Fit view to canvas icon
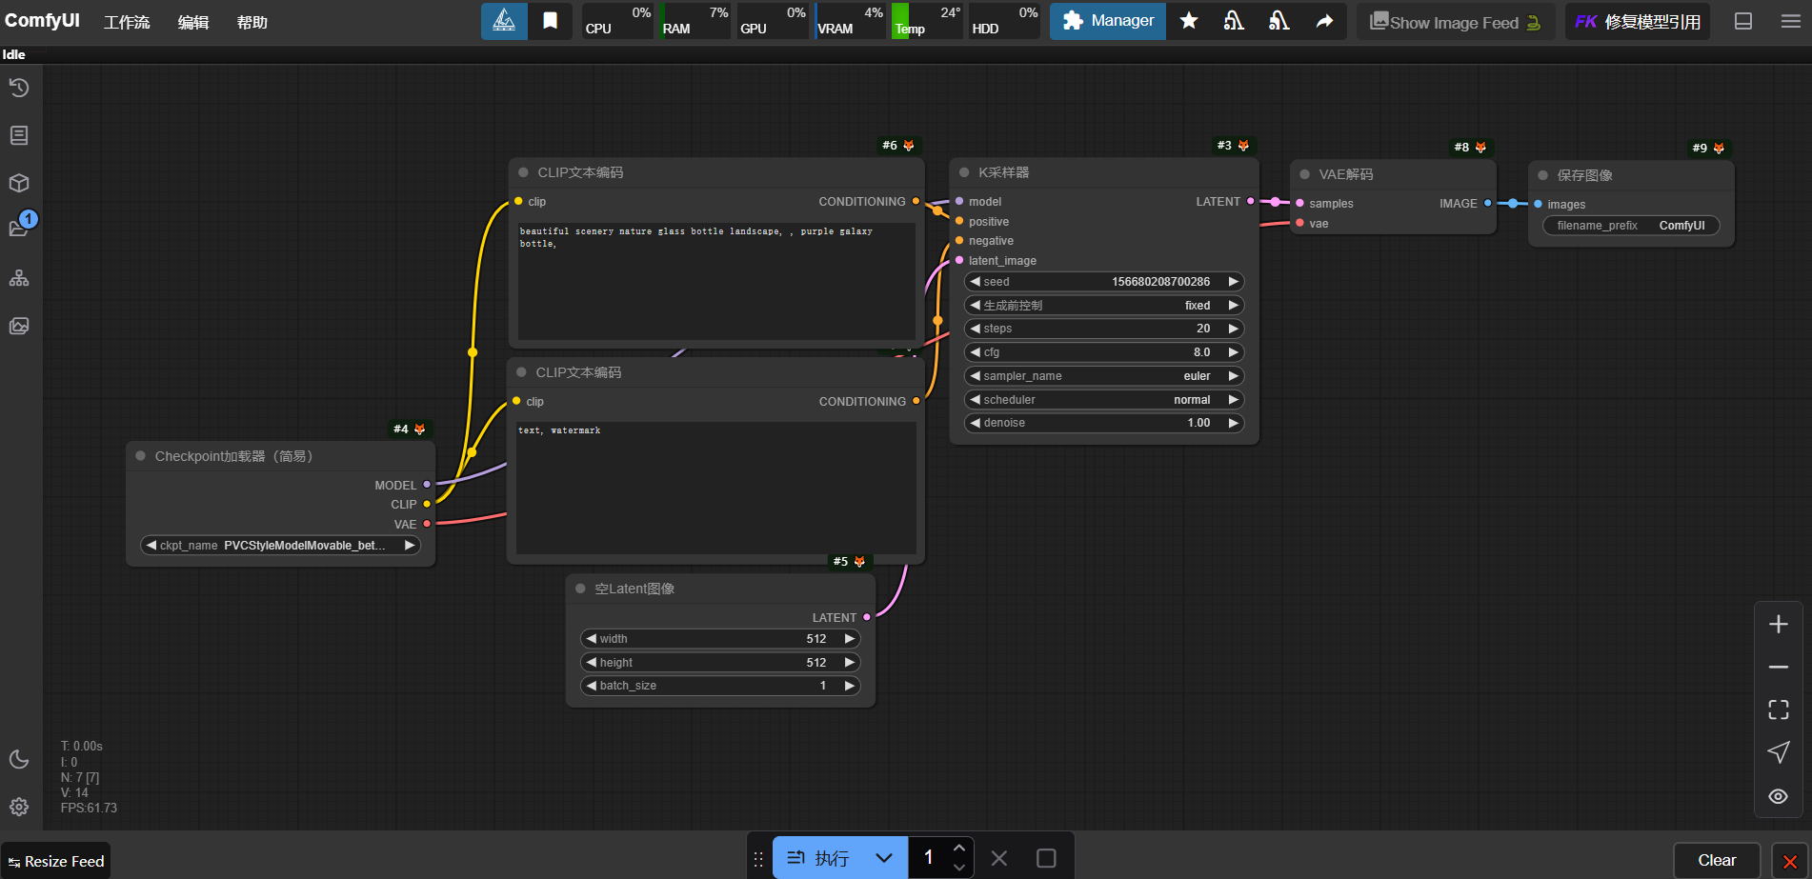Viewport: 1812px width, 879px height. pyautogui.click(x=1779, y=709)
